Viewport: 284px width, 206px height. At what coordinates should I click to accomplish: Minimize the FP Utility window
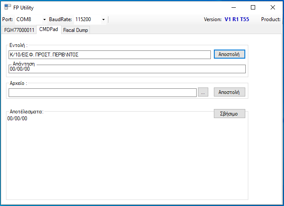[x=233, y=7]
